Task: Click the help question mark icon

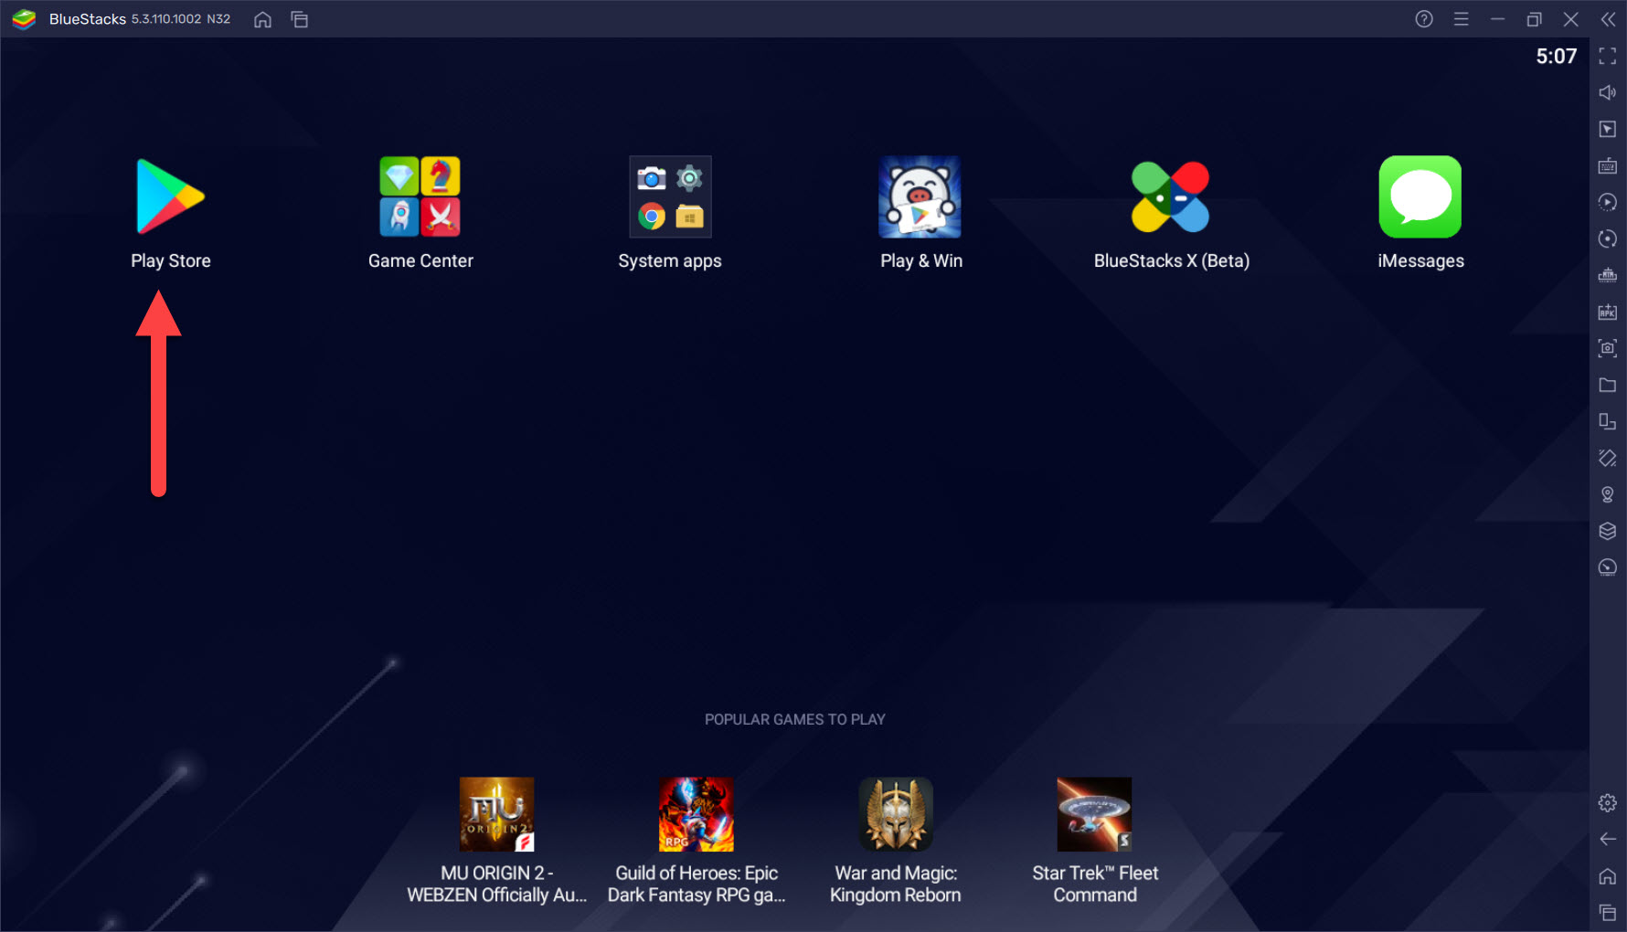Action: coord(1424,19)
